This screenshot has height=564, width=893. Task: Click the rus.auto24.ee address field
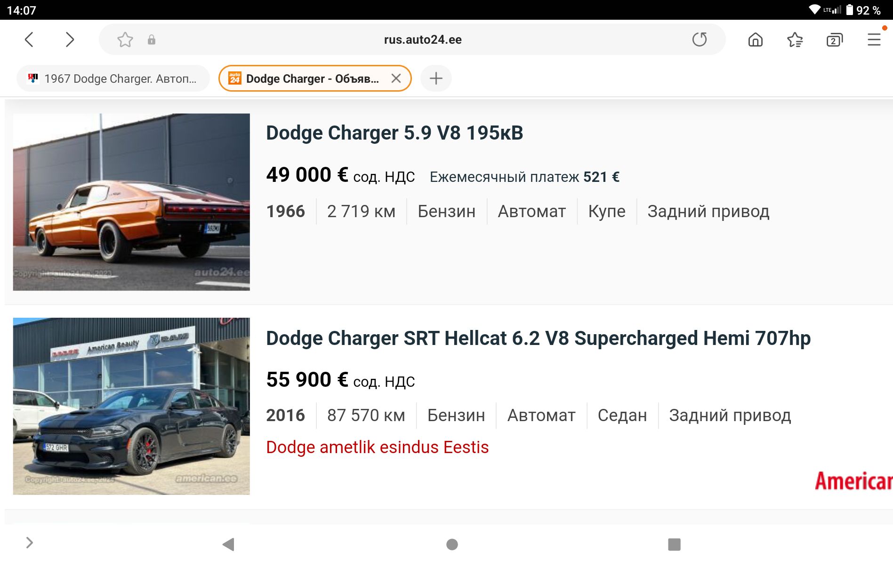click(423, 39)
